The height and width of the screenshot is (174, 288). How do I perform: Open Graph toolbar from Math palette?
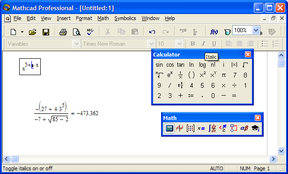pyautogui.click(x=179, y=128)
